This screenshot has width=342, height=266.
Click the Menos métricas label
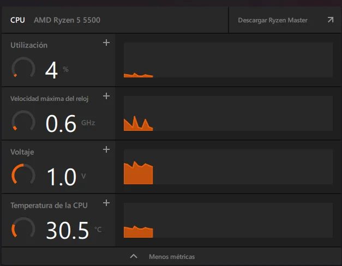point(171,256)
